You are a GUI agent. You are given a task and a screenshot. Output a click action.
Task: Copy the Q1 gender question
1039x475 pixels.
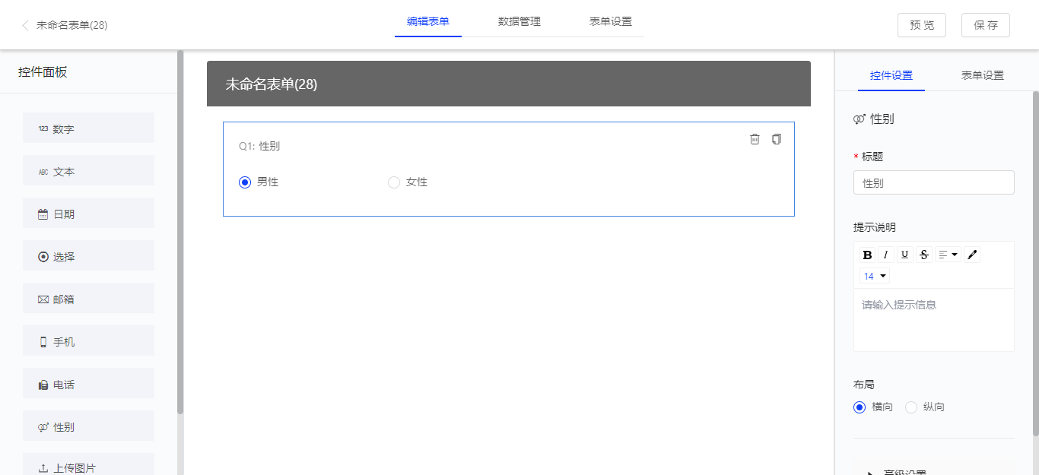pos(776,139)
